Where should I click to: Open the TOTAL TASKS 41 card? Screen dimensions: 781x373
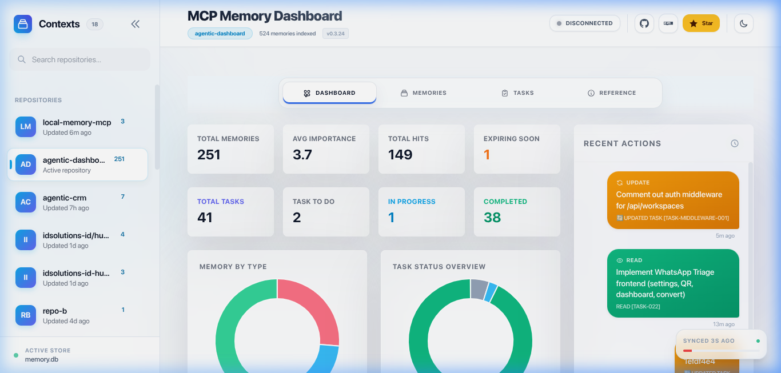coord(230,212)
